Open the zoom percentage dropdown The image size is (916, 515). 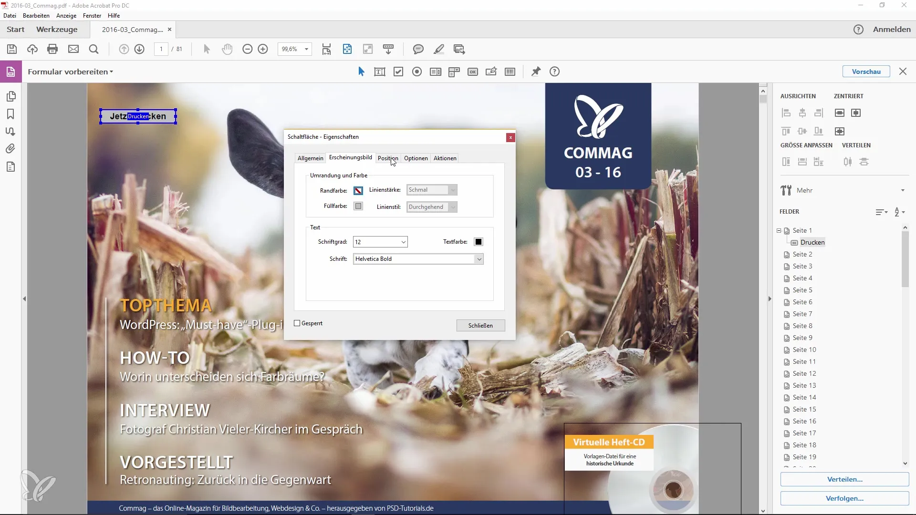[306, 49]
